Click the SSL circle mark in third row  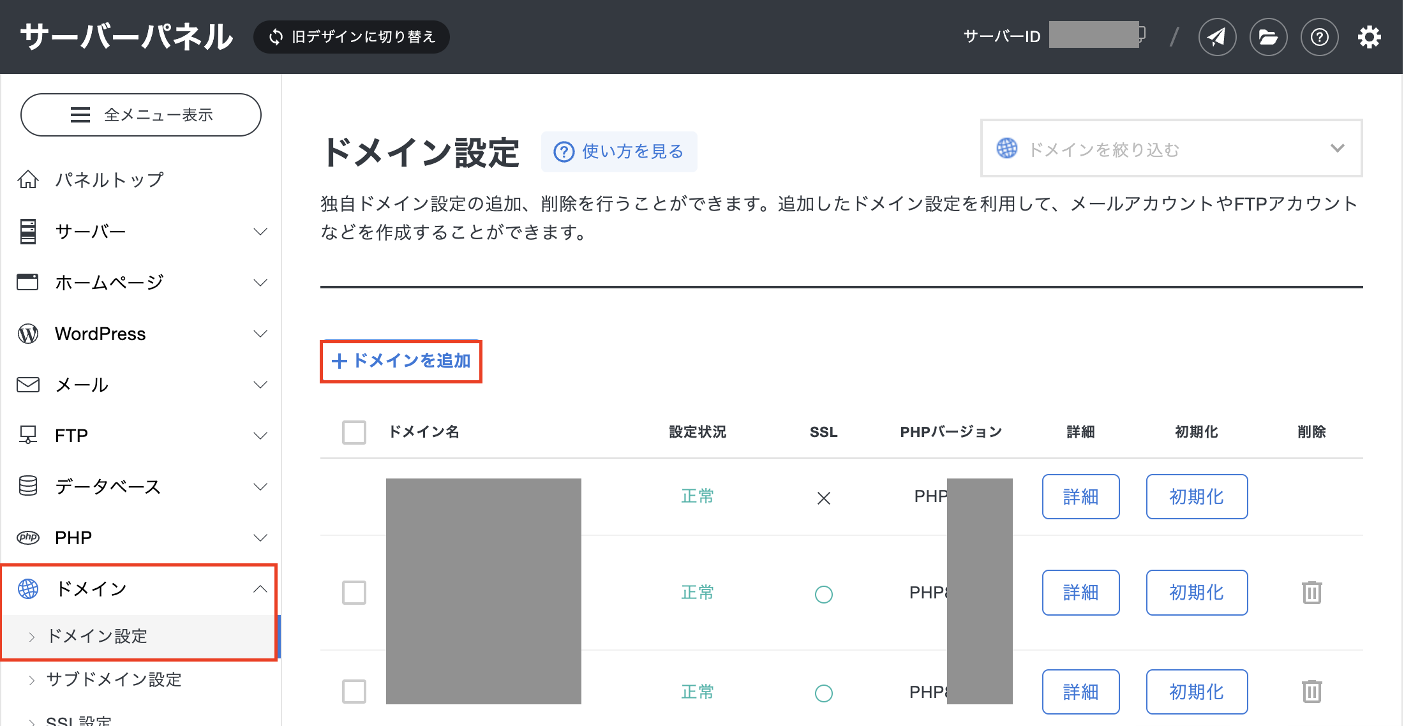pyautogui.click(x=824, y=693)
